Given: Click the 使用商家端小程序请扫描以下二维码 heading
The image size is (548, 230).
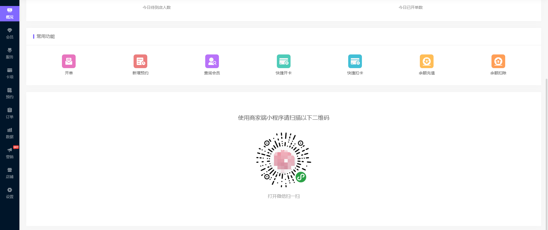Looking at the screenshot, I should 284,118.
